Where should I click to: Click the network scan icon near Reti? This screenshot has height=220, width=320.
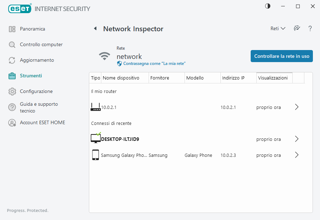point(297,29)
